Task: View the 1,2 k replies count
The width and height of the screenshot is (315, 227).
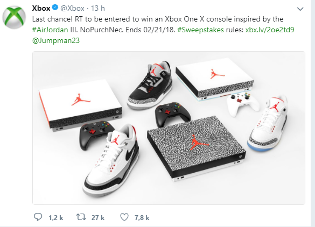Action: coord(56,217)
